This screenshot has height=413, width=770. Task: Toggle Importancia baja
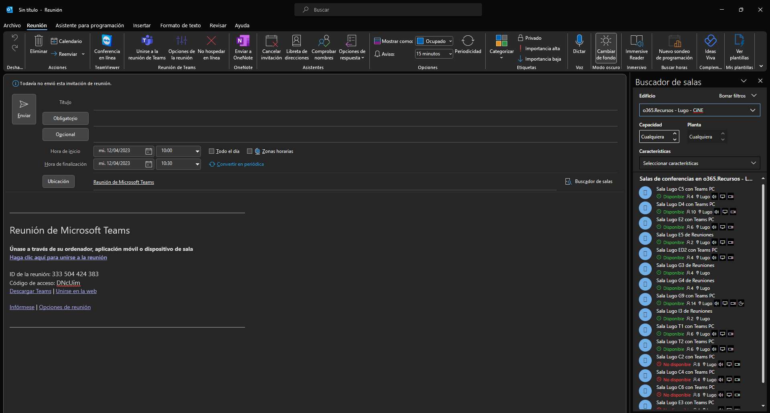pyautogui.click(x=539, y=59)
